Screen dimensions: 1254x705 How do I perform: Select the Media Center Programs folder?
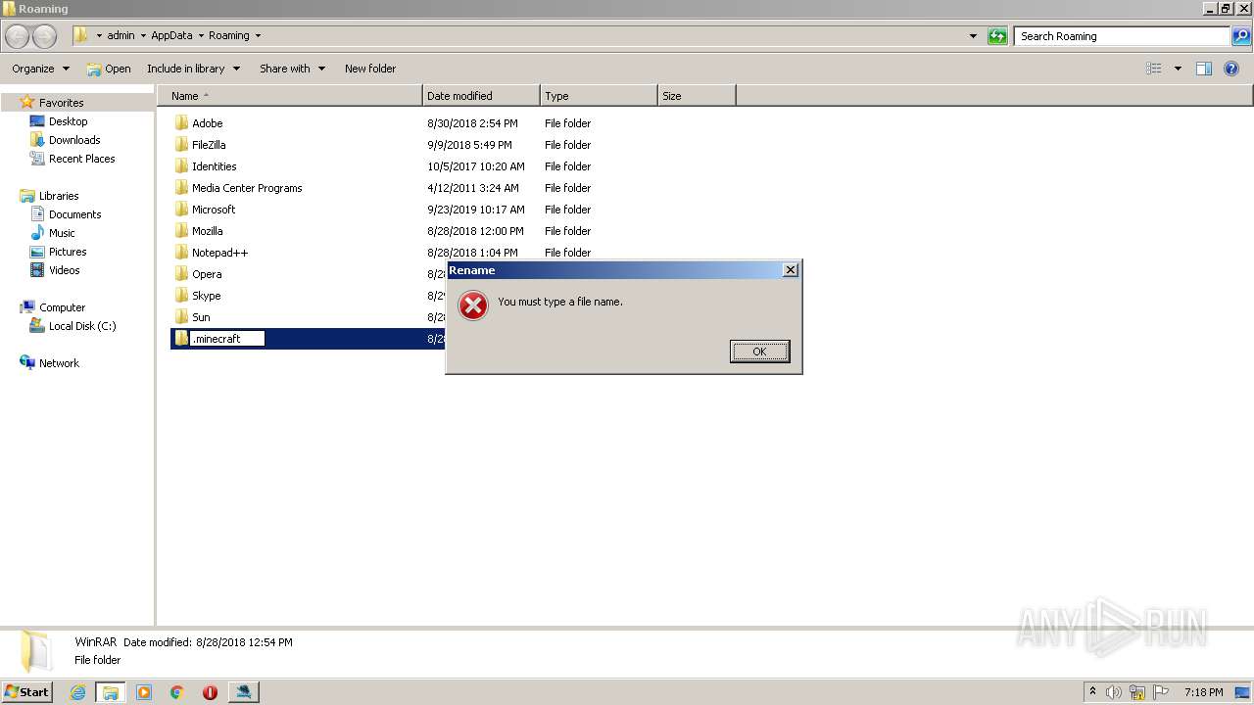[247, 188]
